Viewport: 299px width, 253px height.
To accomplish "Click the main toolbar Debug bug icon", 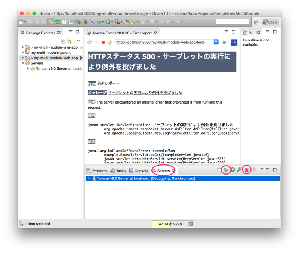I will click(99, 22).
